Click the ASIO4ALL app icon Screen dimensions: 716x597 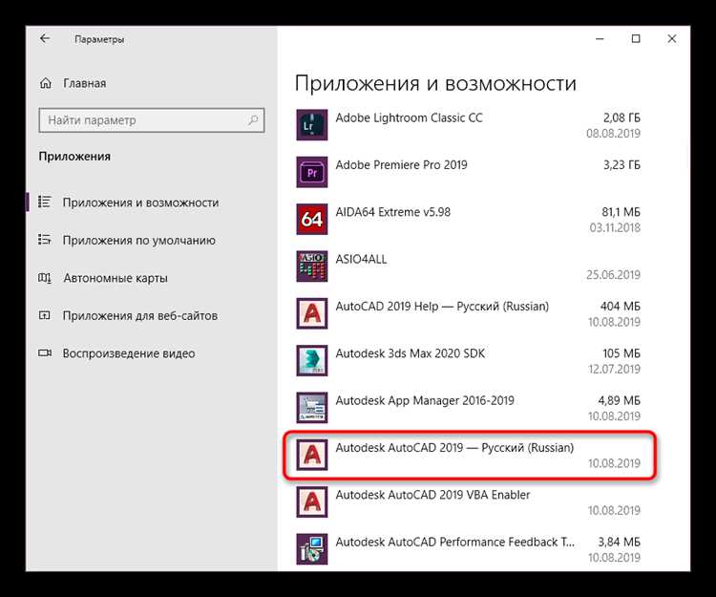pyautogui.click(x=312, y=267)
